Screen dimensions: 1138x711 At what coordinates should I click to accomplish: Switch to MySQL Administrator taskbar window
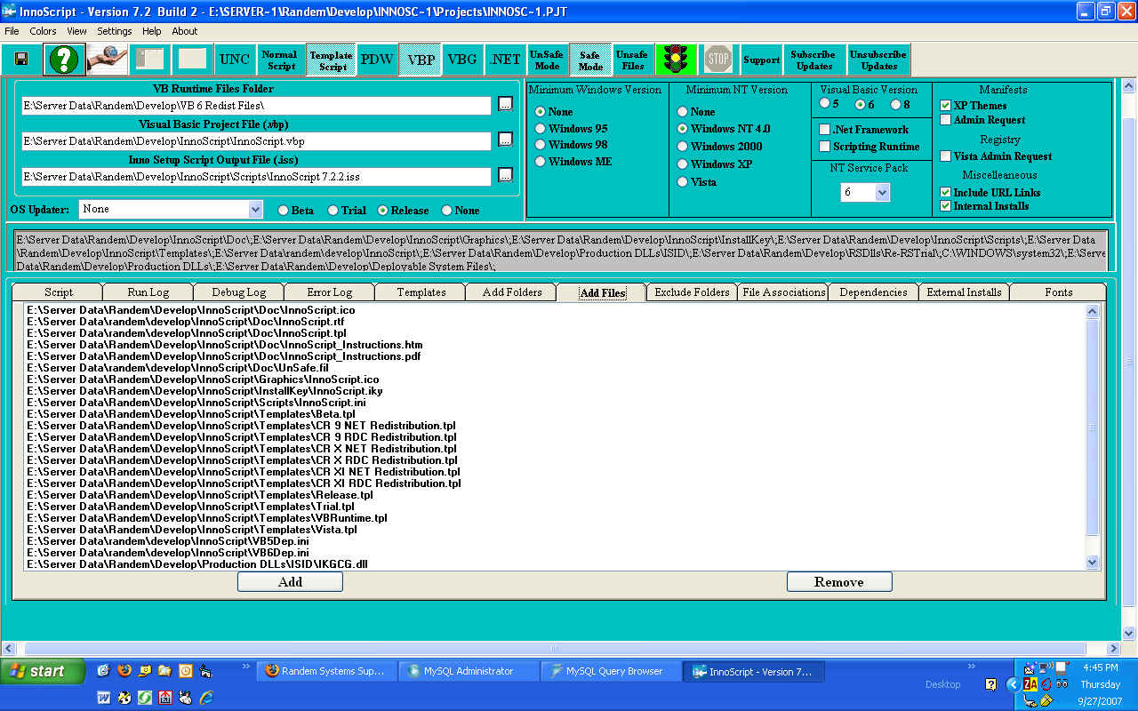(x=469, y=671)
